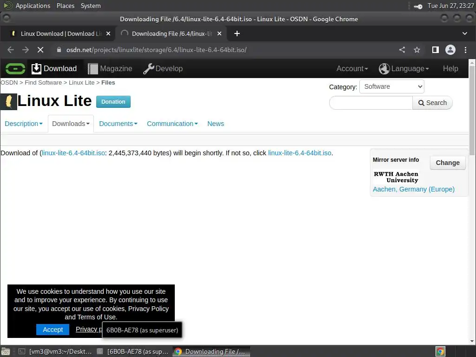Click first linux-lite-6.4-64bit.iso link in parentheses
Image resolution: width=476 pixels, height=357 pixels.
coord(73,153)
